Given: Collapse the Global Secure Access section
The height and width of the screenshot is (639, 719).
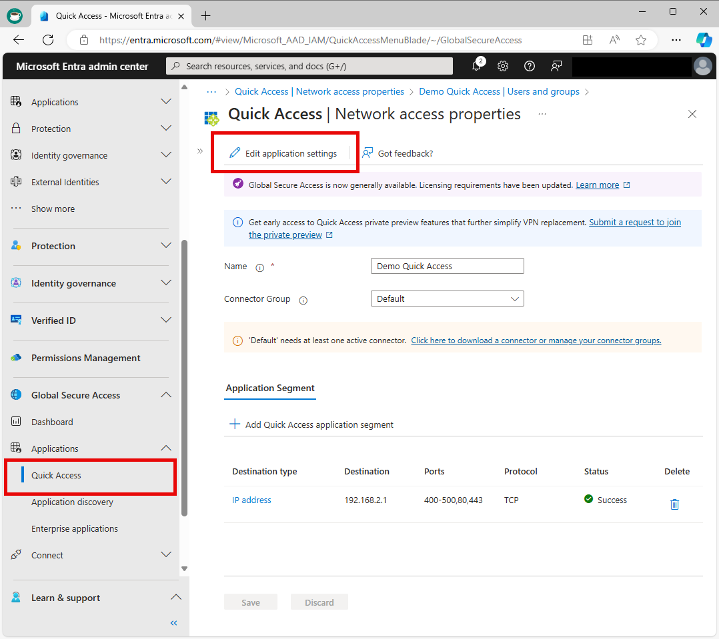Looking at the screenshot, I should click(x=166, y=394).
